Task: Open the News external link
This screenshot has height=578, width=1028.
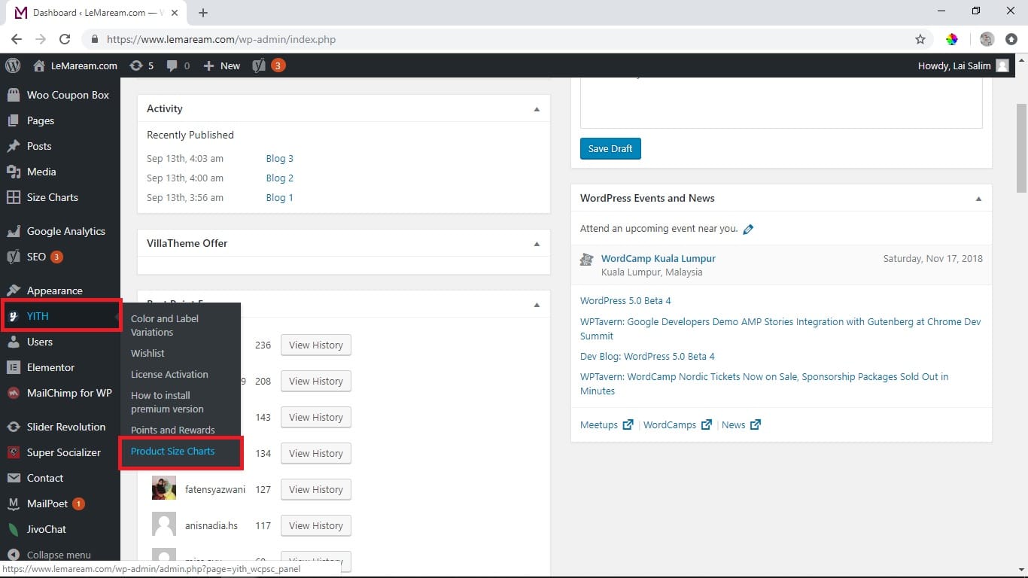Action: point(741,424)
